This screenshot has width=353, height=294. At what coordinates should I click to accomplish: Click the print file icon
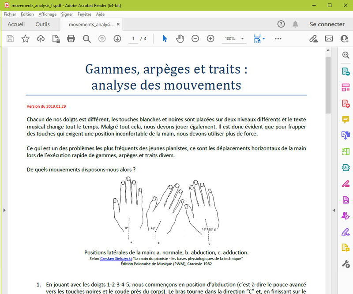point(71,39)
